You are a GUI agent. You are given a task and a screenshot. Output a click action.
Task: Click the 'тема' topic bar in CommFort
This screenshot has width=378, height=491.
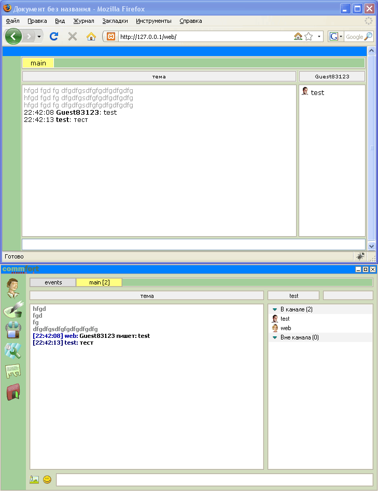(x=147, y=296)
